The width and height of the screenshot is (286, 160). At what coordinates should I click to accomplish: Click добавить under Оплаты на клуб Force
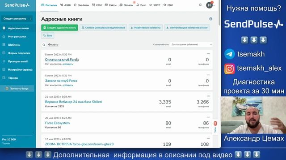(67, 64)
